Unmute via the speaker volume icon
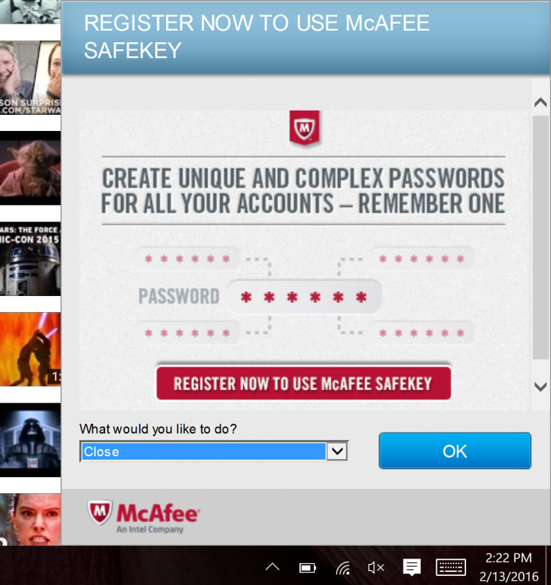The height and width of the screenshot is (585, 551). pos(376,568)
